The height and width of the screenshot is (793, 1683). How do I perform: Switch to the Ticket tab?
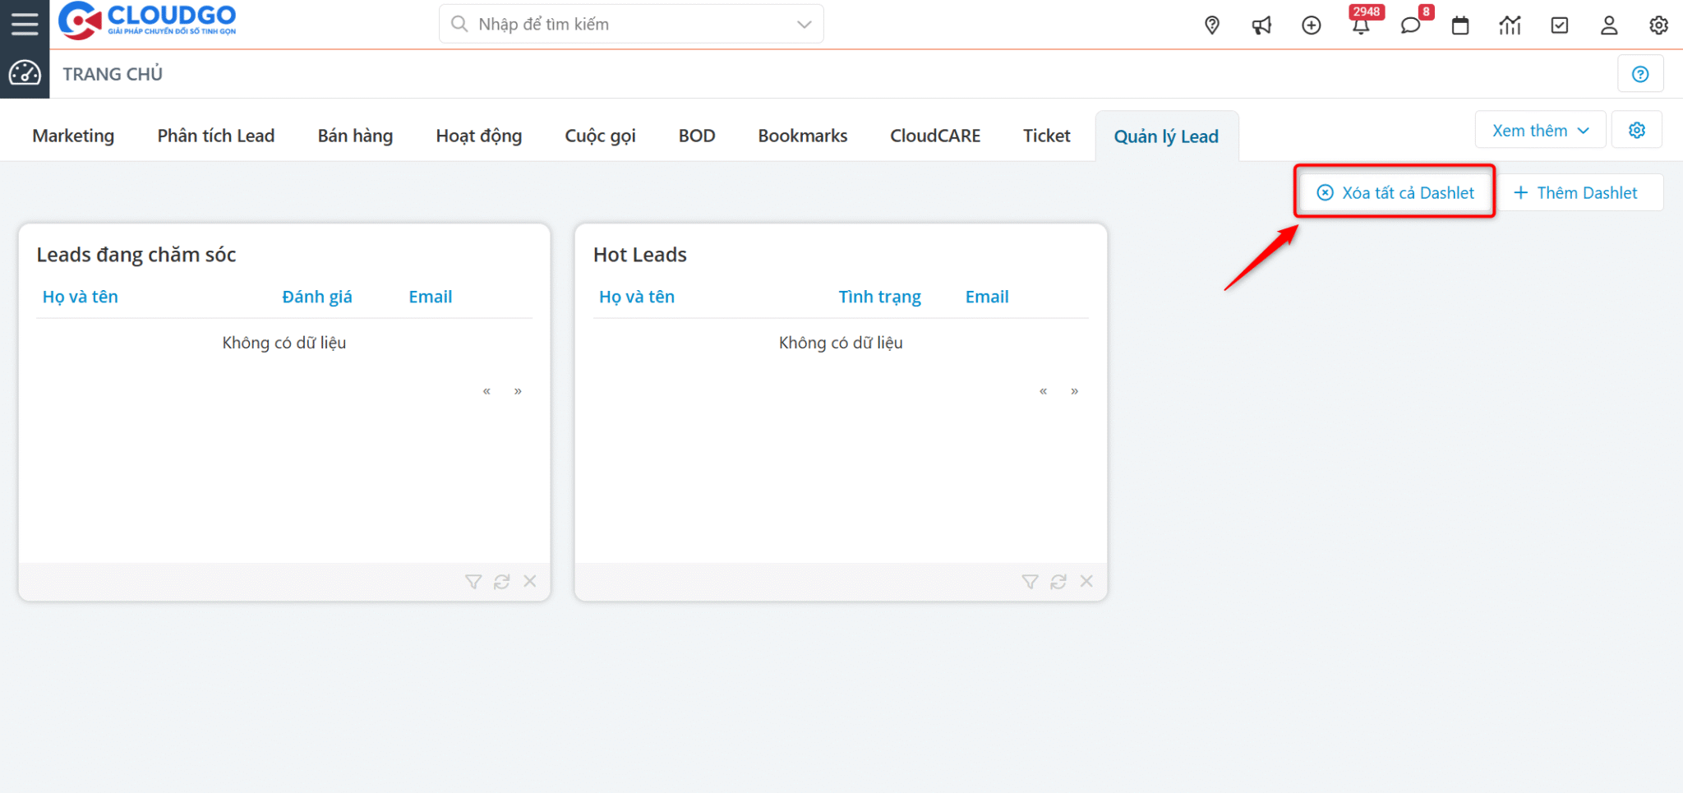1046,136
